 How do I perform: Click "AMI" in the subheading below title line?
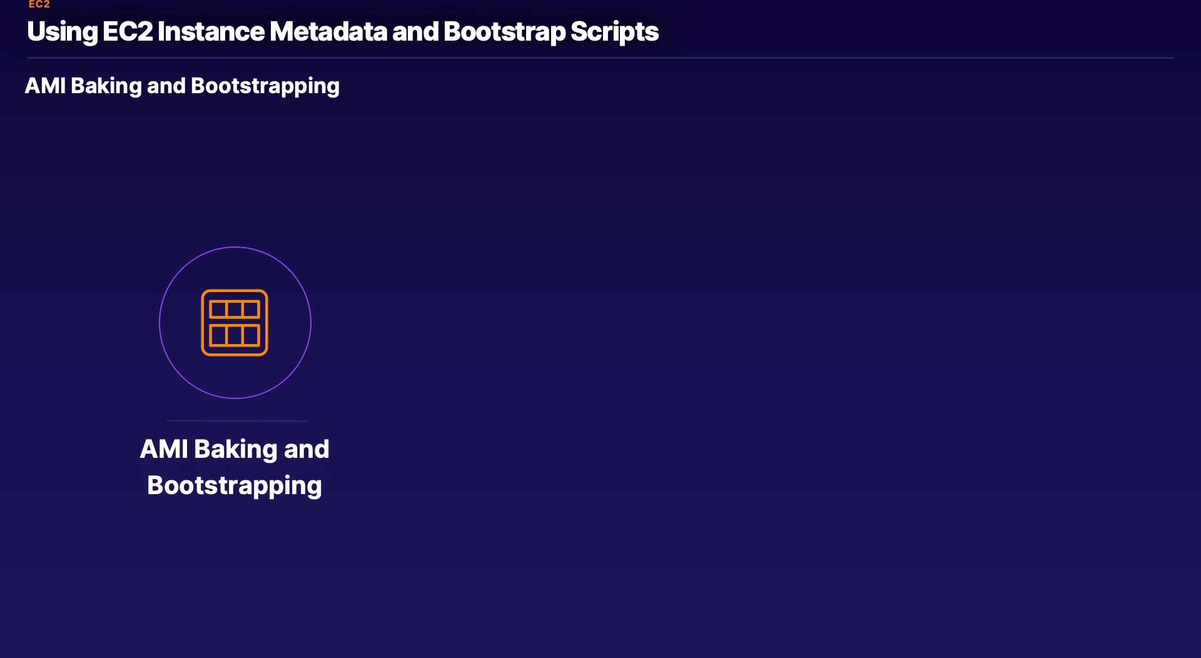pos(45,86)
